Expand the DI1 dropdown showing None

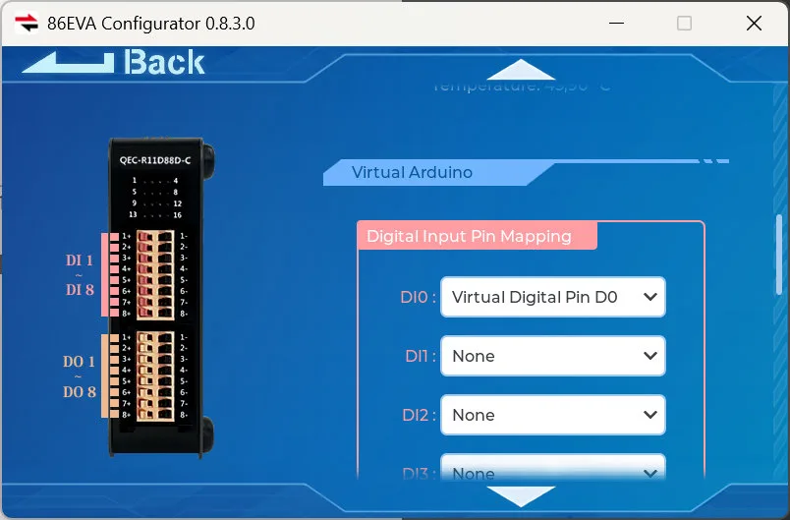point(552,356)
